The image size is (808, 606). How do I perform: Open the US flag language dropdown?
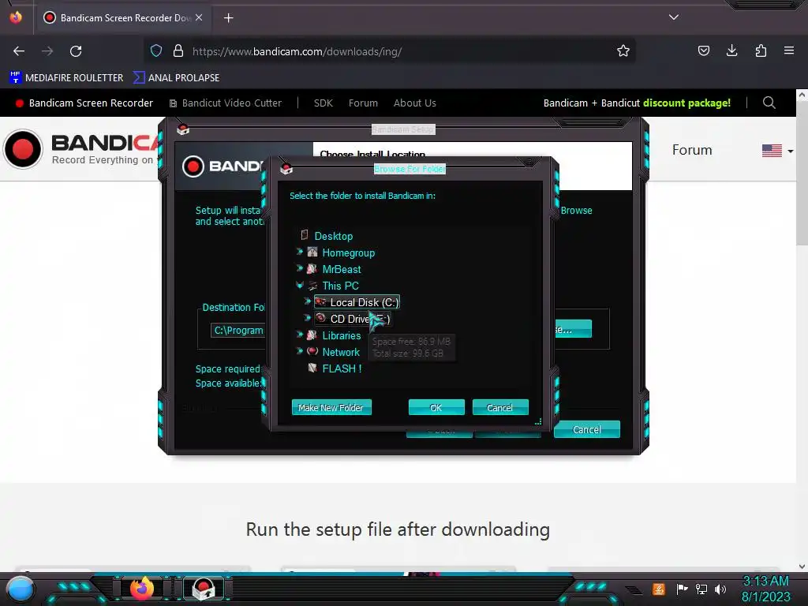pyautogui.click(x=777, y=151)
